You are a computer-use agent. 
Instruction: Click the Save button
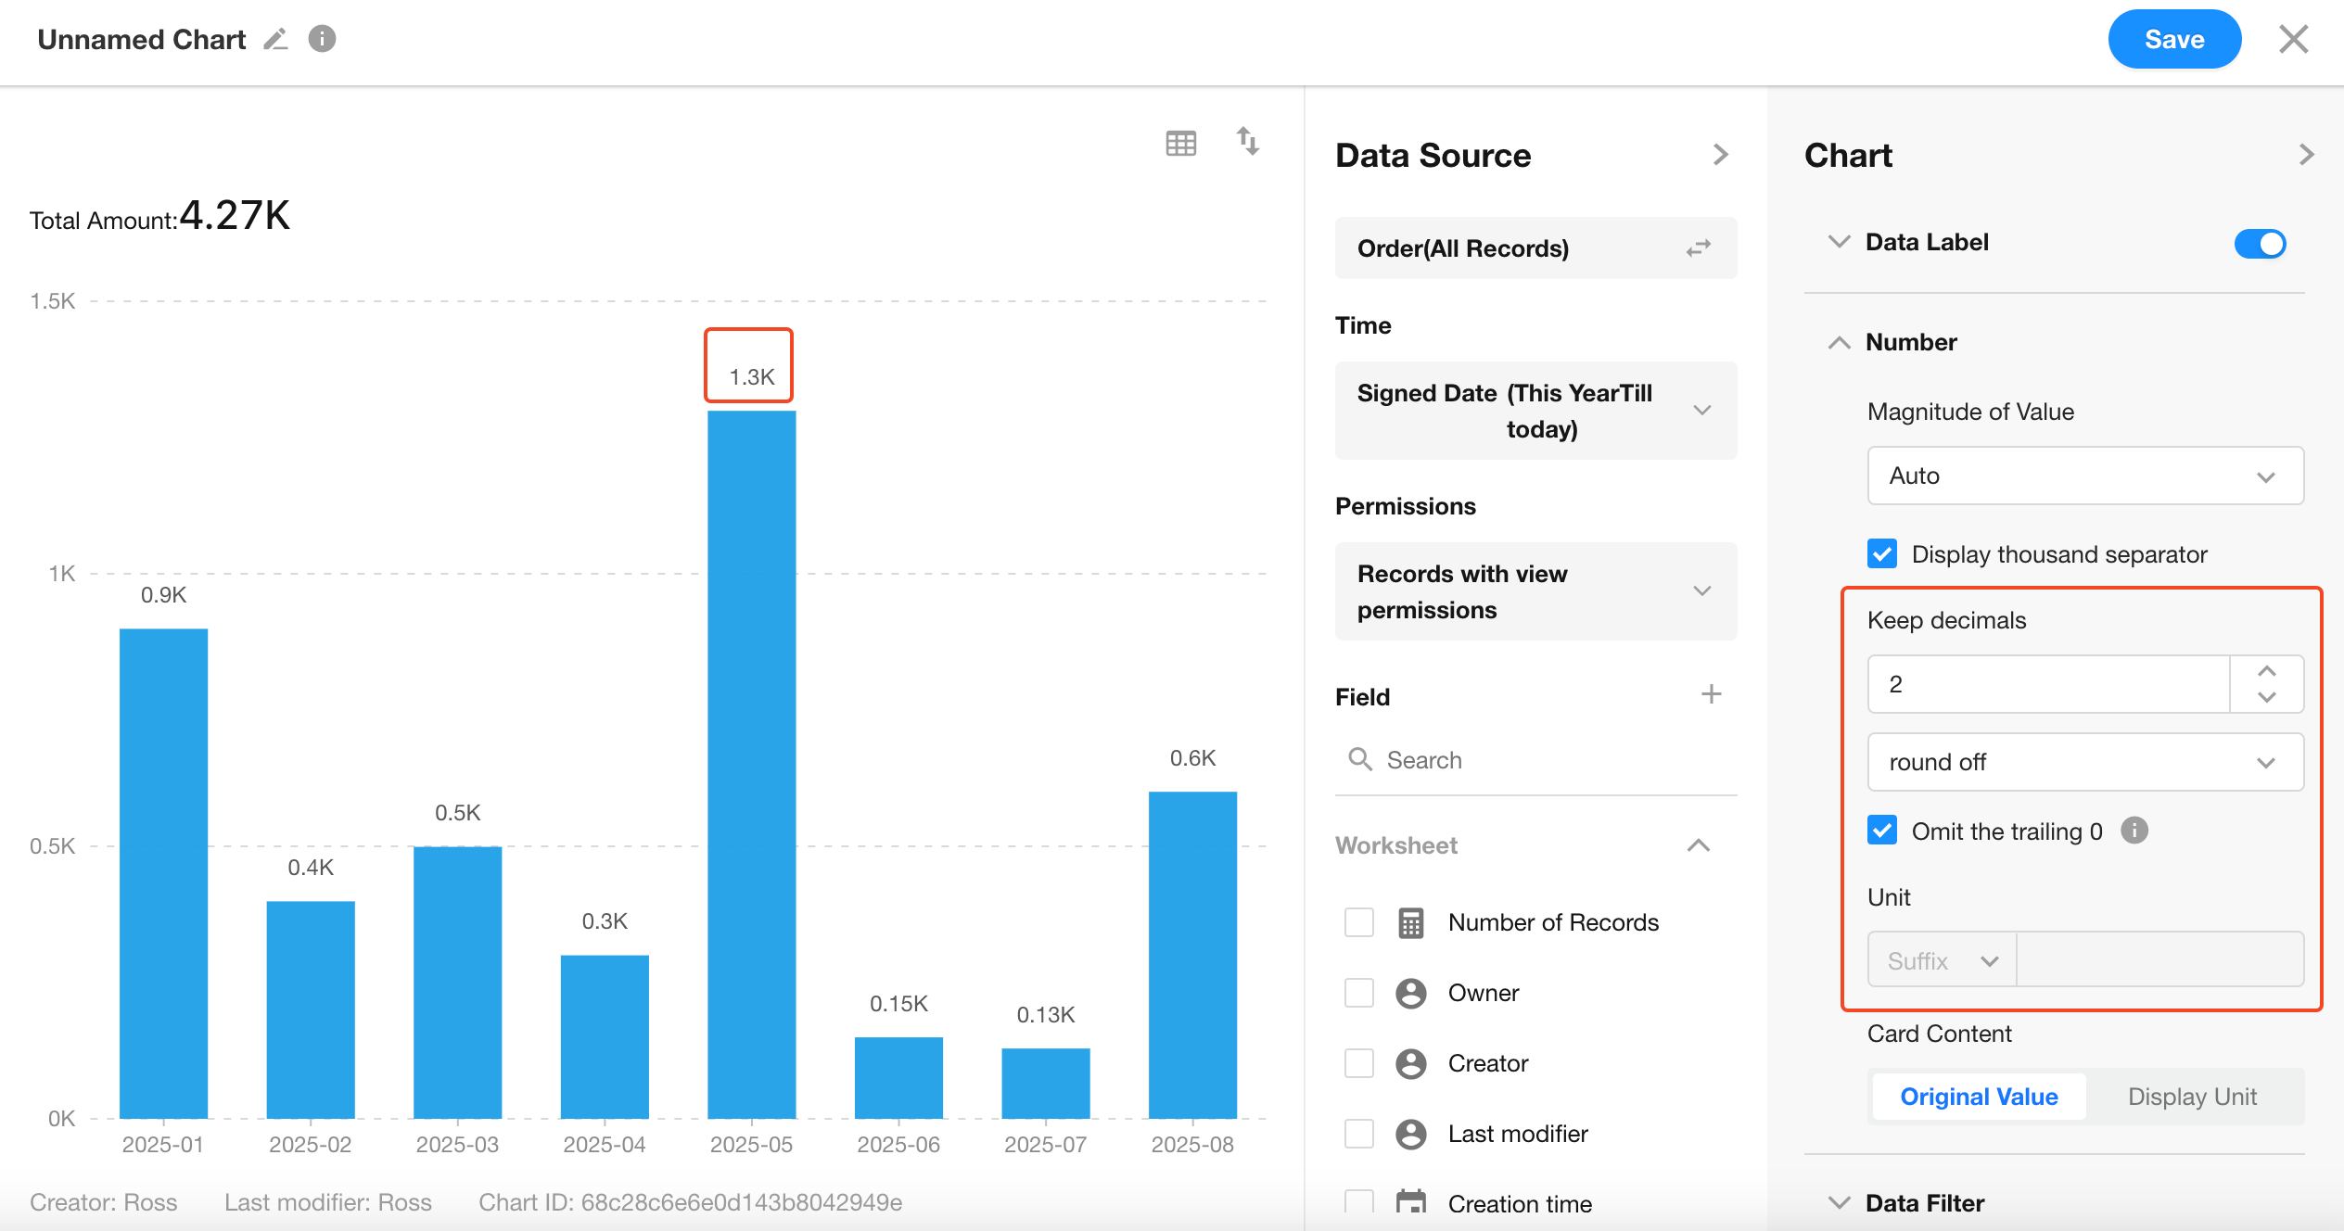click(2173, 40)
